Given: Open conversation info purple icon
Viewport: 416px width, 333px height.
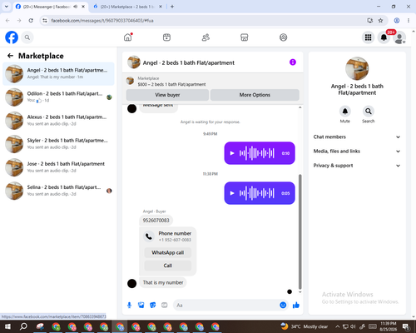Looking at the screenshot, I should coord(293,62).
